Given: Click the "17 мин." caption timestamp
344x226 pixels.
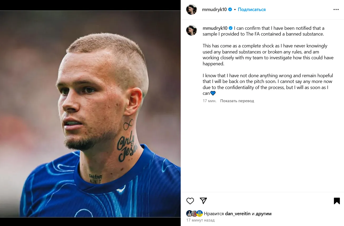Looking at the screenshot, I should click(209, 101).
